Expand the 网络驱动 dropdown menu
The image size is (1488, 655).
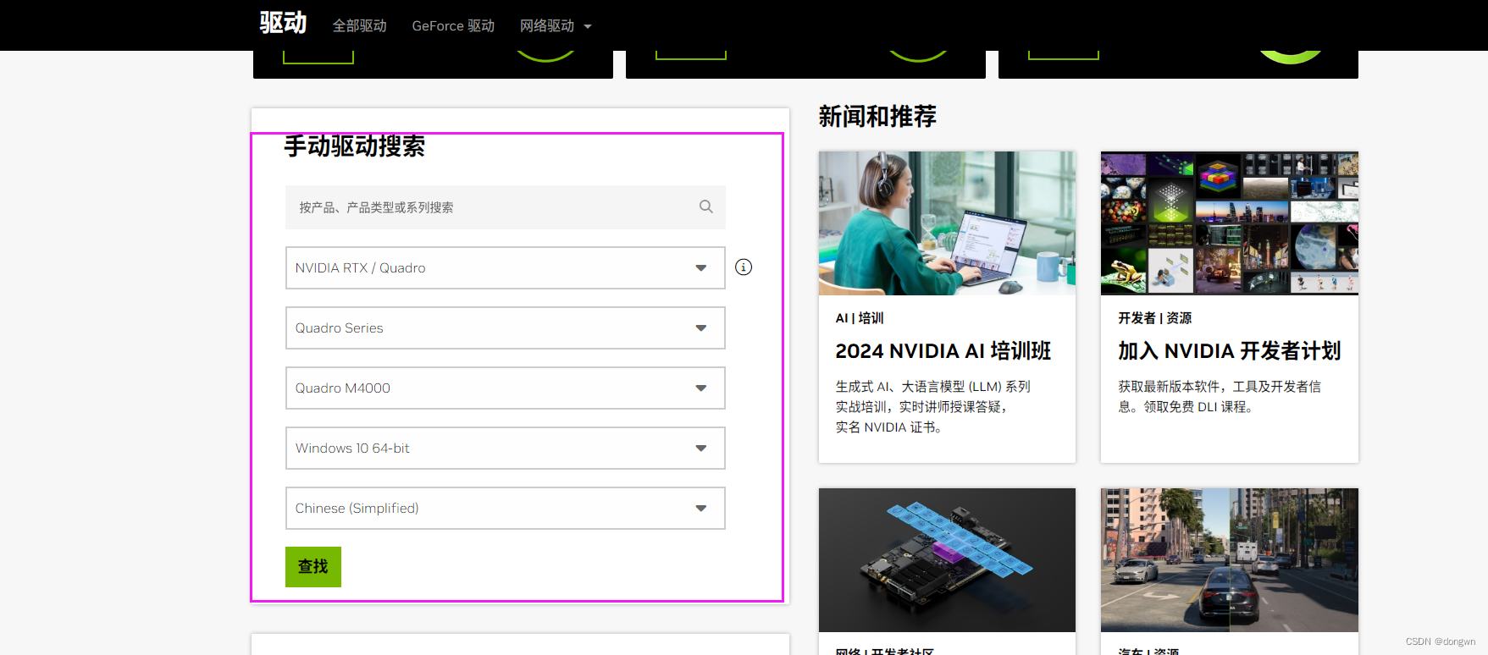coord(556,26)
